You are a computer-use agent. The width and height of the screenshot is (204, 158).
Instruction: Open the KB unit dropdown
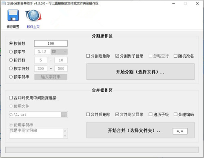tap(59, 52)
